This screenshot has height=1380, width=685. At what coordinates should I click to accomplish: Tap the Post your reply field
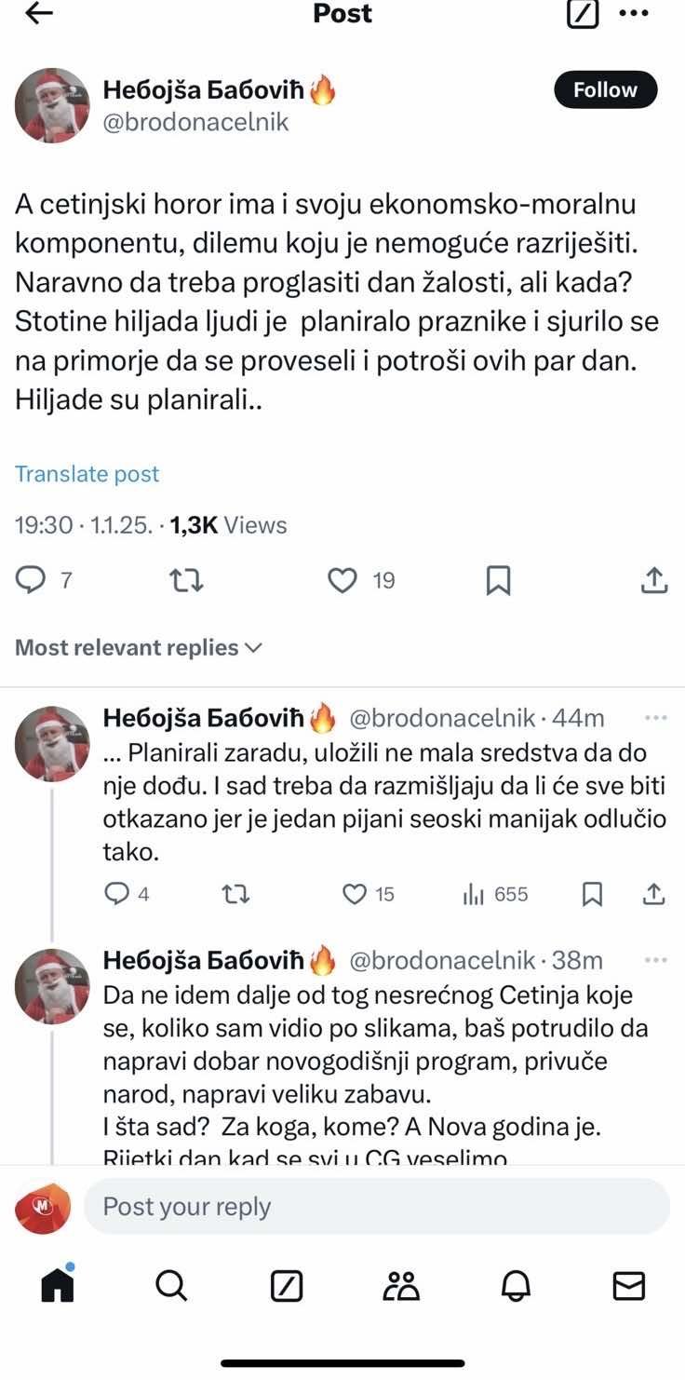(372, 1207)
